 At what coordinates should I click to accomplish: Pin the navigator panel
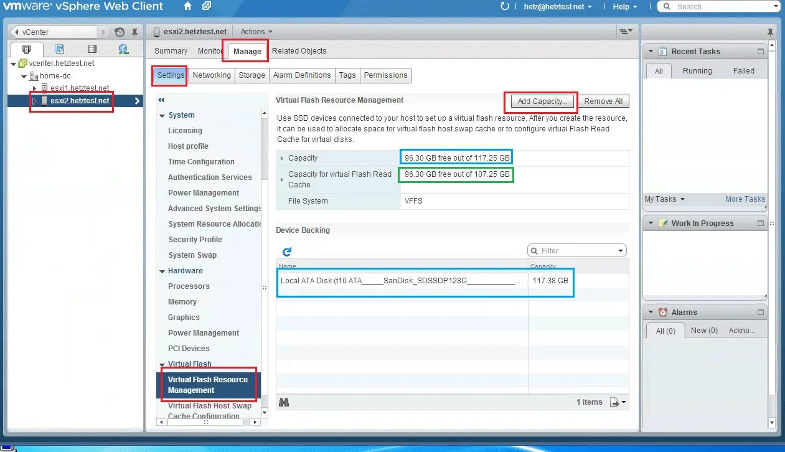tap(134, 32)
